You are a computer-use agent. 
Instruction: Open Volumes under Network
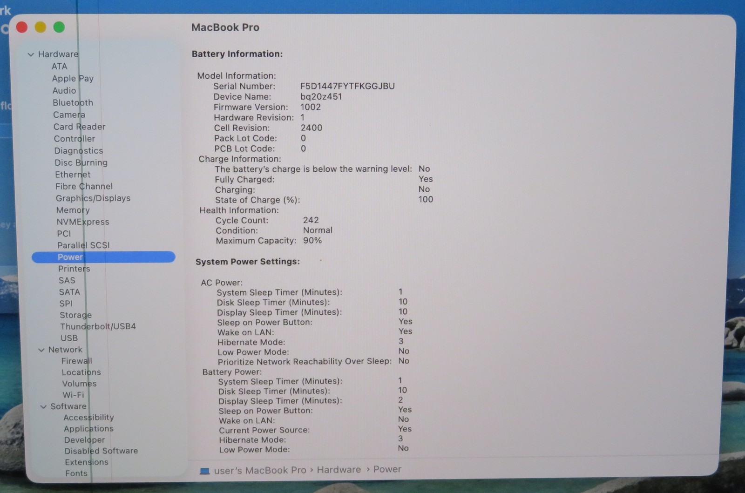coord(79,384)
